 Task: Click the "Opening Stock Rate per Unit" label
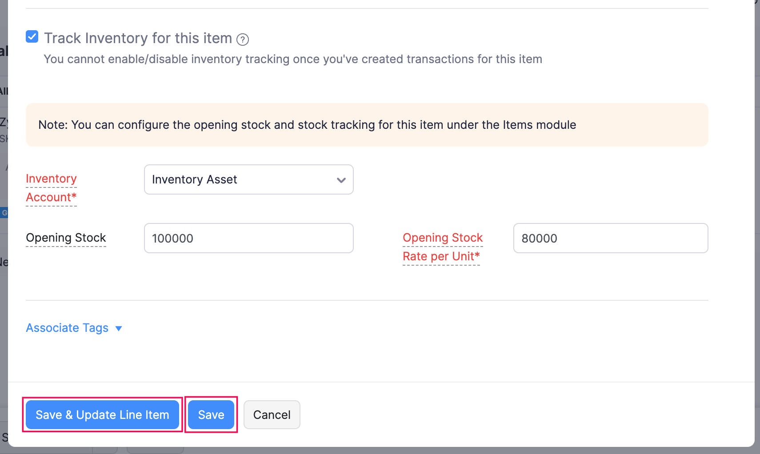(442, 247)
